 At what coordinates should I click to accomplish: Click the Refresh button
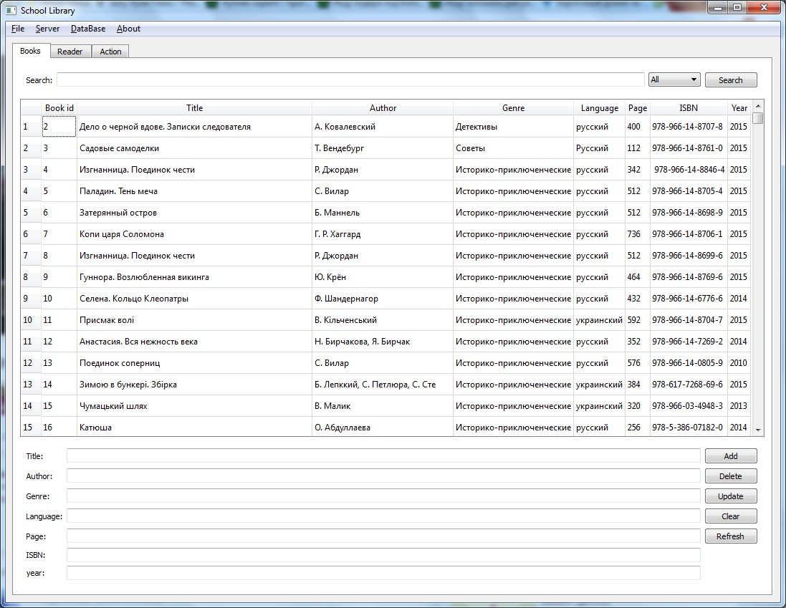point(731,536)
